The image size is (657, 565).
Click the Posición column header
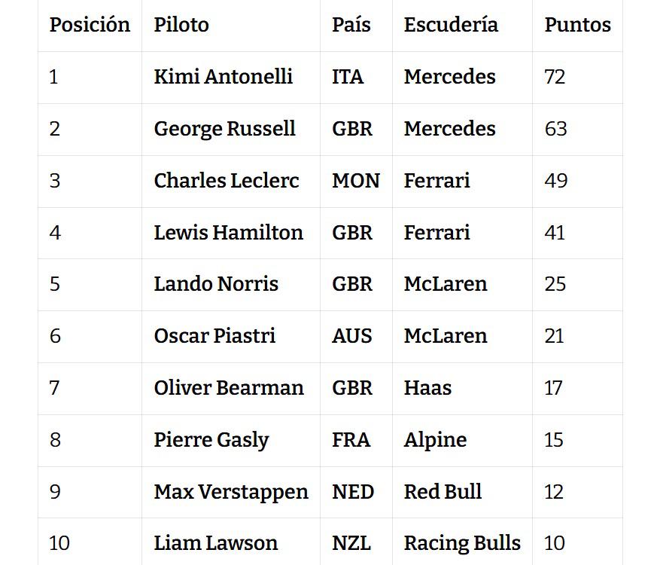[x=90, y=25]
